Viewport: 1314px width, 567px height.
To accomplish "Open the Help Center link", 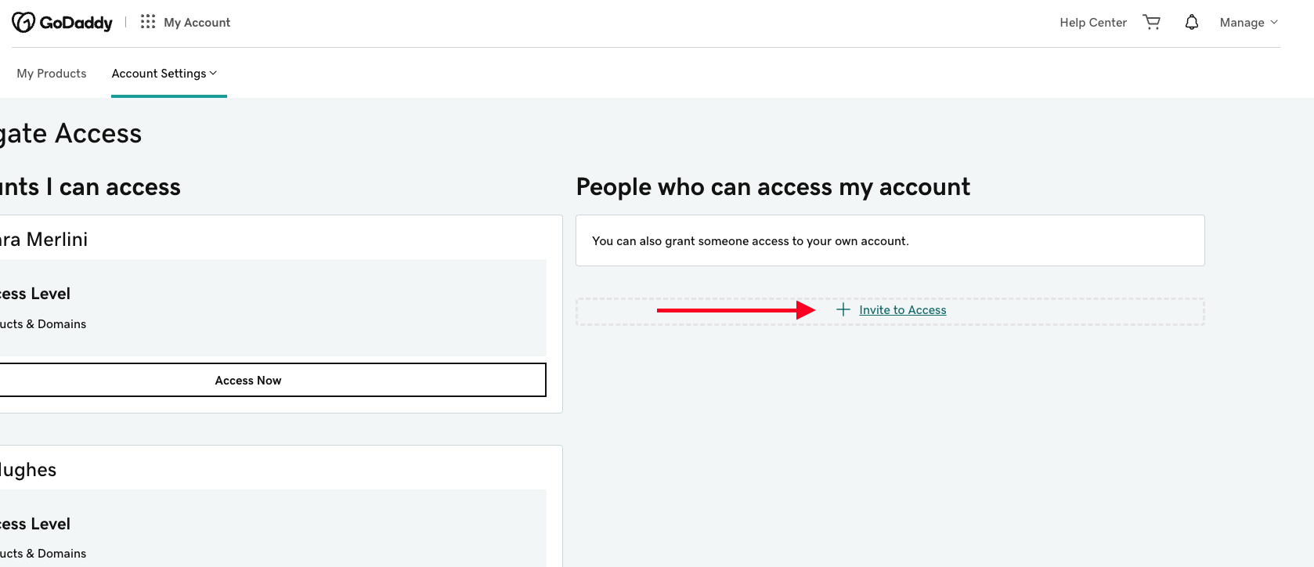I will click(x=1093, y=23).
